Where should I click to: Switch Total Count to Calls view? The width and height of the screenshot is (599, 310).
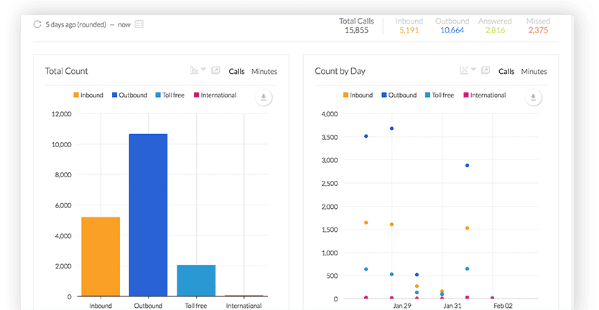(x=236, y=71)
